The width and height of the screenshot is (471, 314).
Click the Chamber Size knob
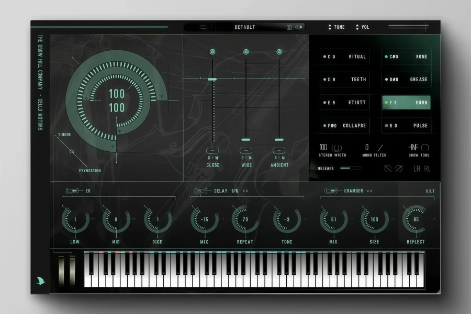coord(374,219)
